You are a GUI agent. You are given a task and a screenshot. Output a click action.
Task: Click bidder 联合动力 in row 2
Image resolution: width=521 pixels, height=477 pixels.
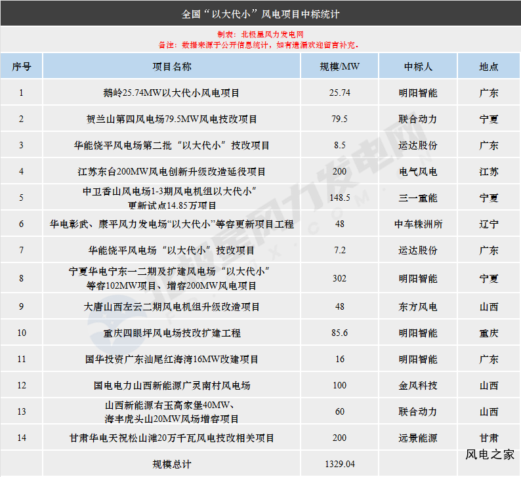pyautogui.click(x=418, y=119)
